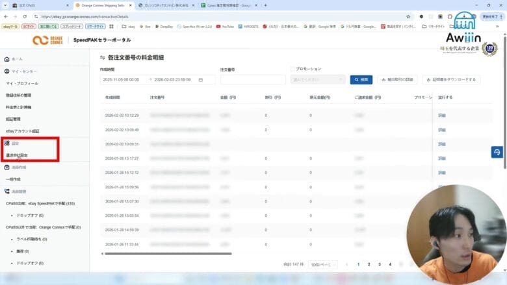
Task: Click 詳細 link for first order row
Action: coord(442,115)
